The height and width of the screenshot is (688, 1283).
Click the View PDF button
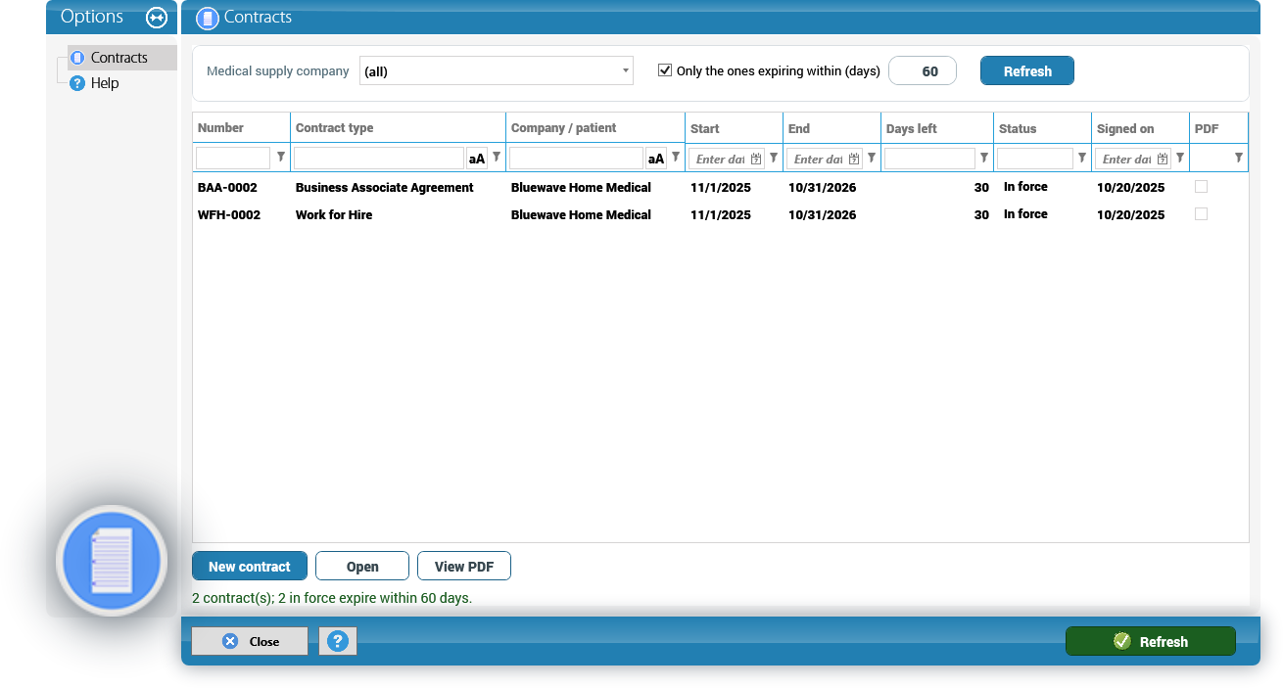pyautogui.click(x=464, y=567)
